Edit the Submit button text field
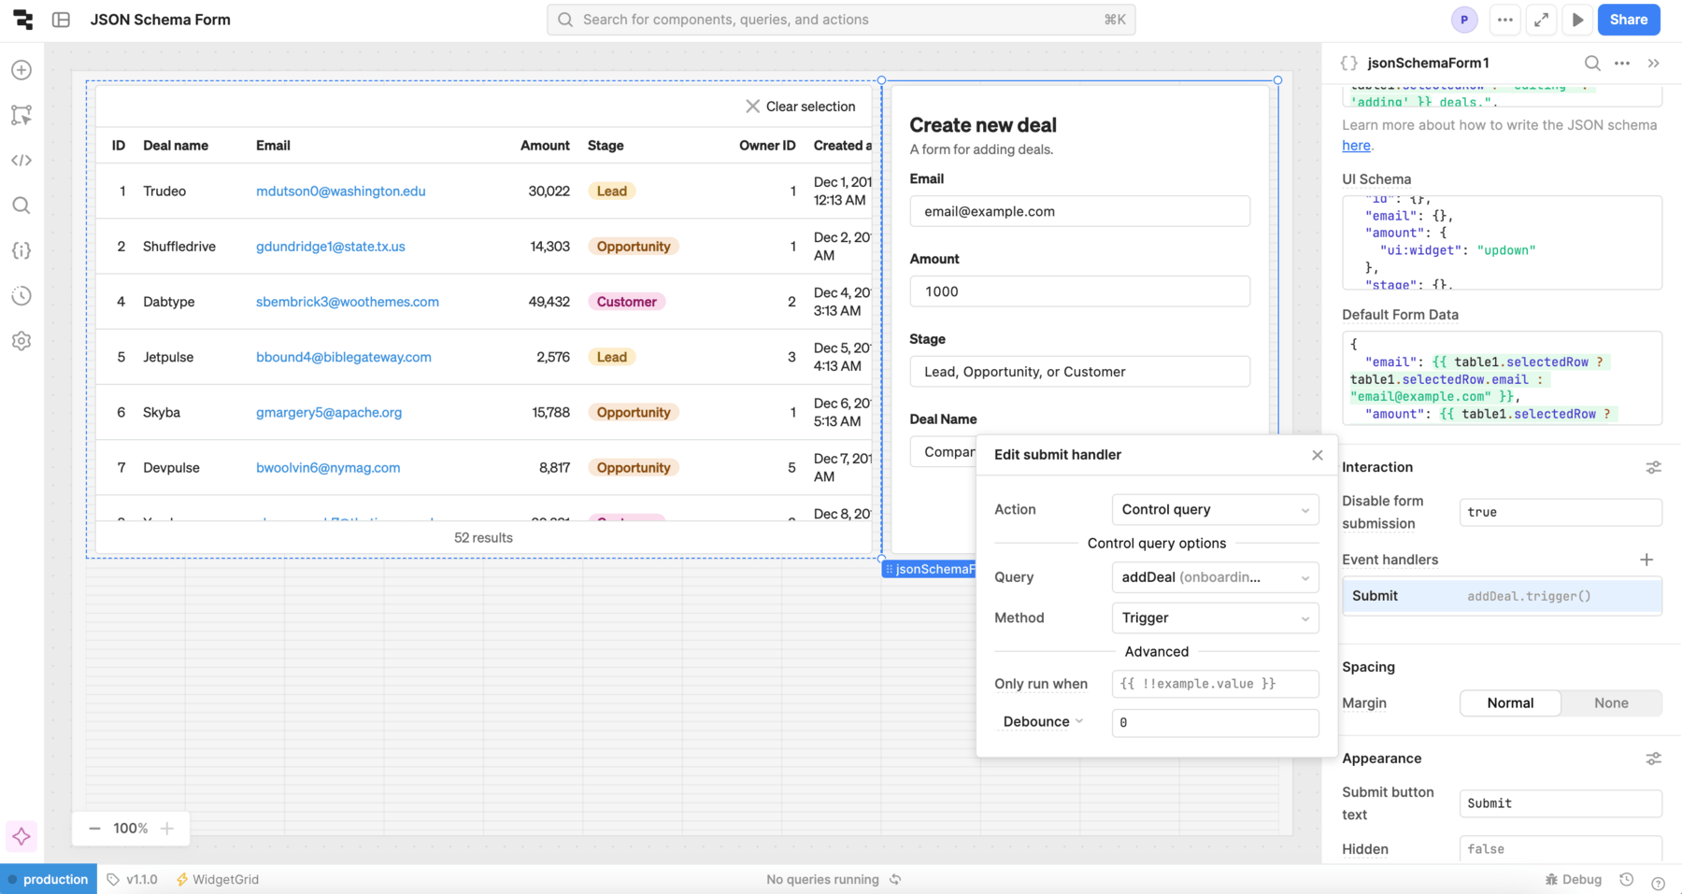This screenshot has width=1682, height=894. pos(1561,803)
